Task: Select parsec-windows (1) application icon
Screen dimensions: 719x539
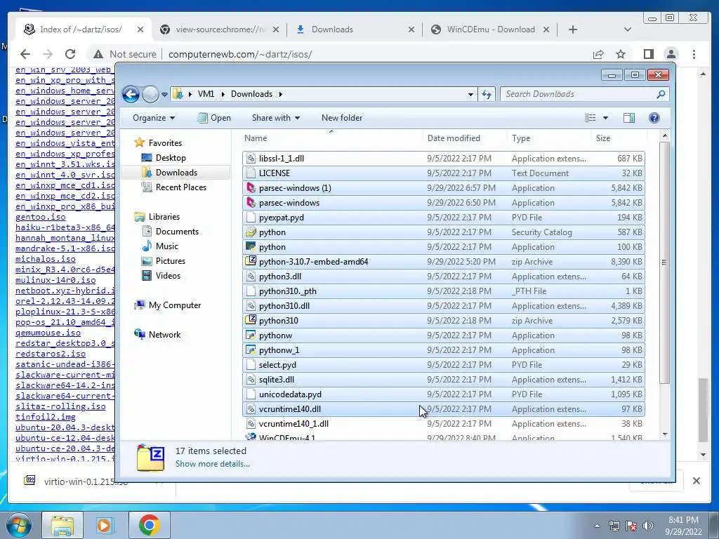Action: 251,188
